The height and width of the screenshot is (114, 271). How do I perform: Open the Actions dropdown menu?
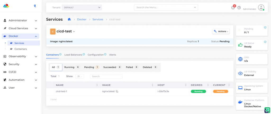pos(221,31)
